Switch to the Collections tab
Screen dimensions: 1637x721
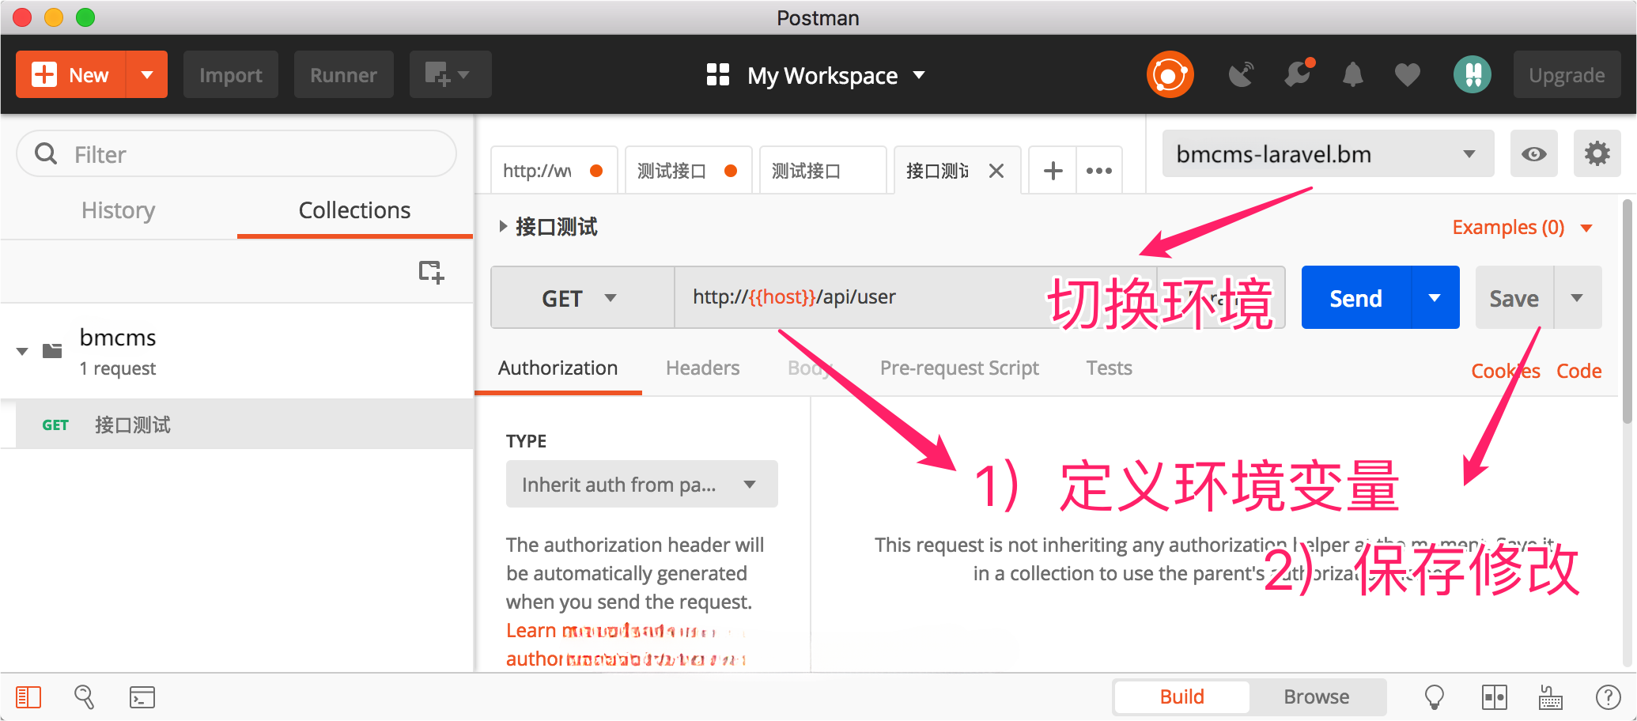point(354,210)
